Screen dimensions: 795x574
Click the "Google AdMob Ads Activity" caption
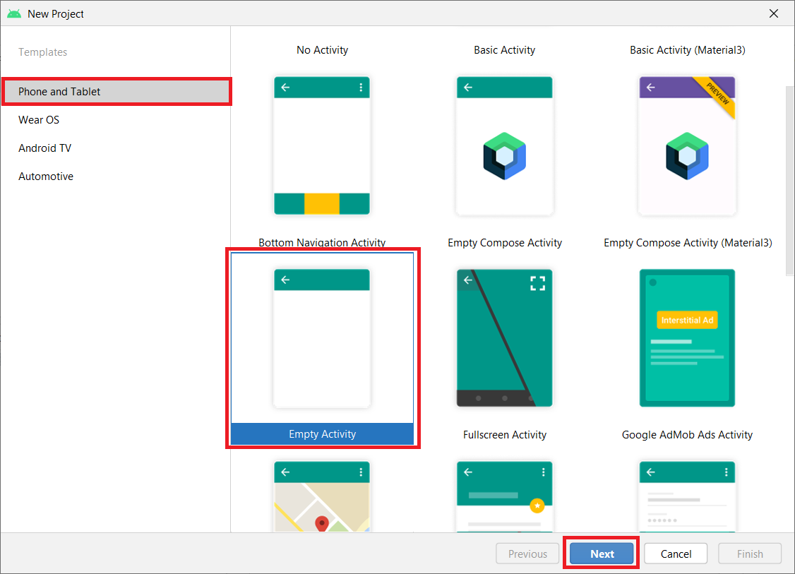687,435
